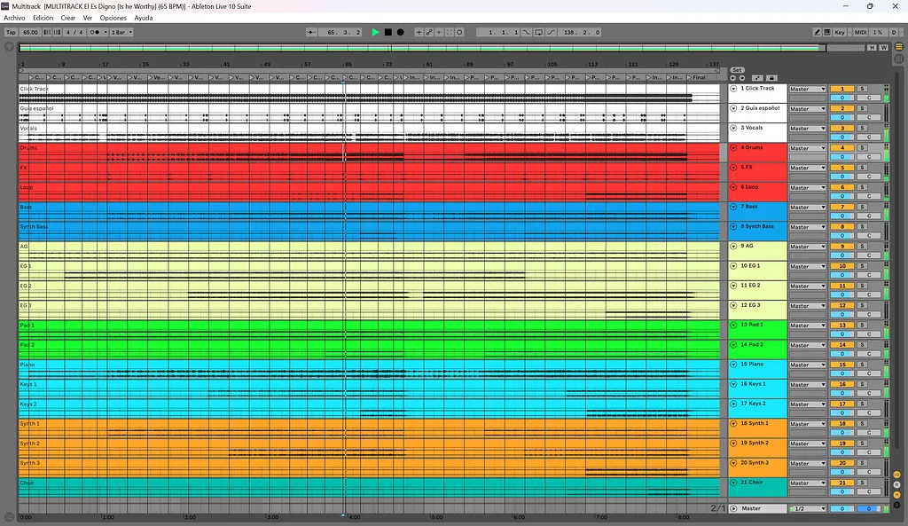Open the Opciones menu
This screenshot has height=526, width=908.
[113, 18]
